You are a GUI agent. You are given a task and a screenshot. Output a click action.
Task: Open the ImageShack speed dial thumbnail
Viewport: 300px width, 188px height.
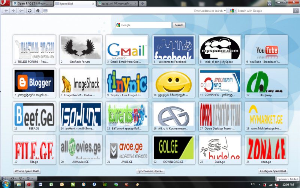click(81, 83)
